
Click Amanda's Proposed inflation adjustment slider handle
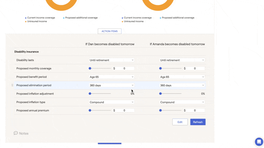tap(160, 93)
